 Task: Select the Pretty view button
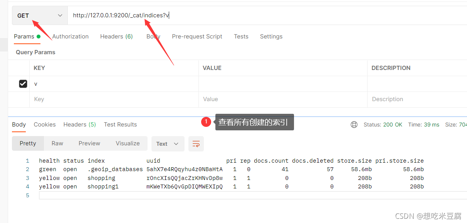[28, 143]
